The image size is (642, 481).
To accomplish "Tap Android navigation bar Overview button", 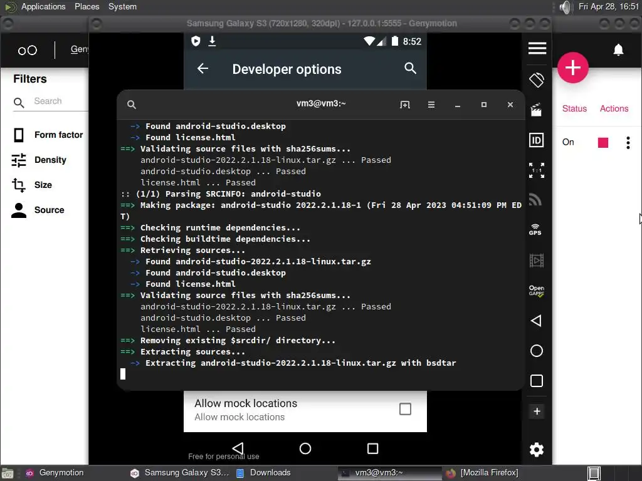I will (372, 448).
